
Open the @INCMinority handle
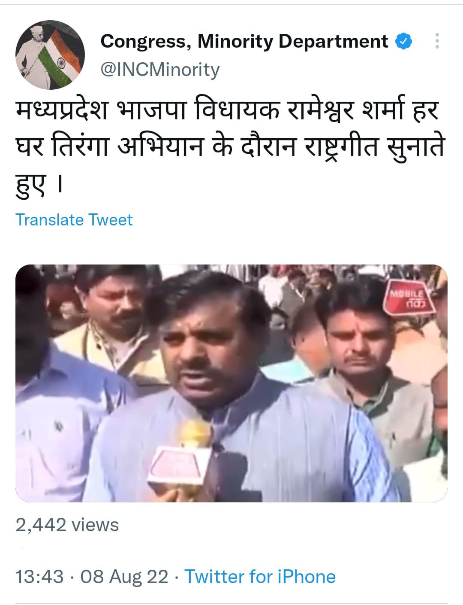tap(160, 70)
